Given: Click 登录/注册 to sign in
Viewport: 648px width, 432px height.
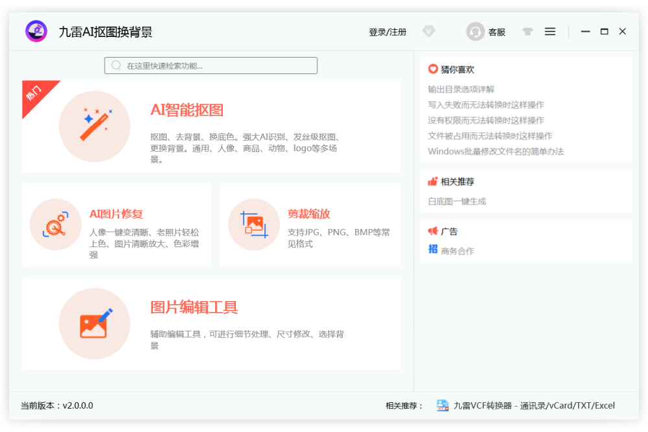Looking at the screenshot, I should (x=388, y=32).
